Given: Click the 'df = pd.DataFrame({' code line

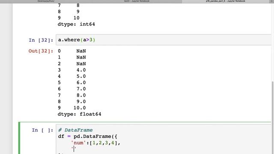Looking at the screenshot, I should (x=87, y=136).
